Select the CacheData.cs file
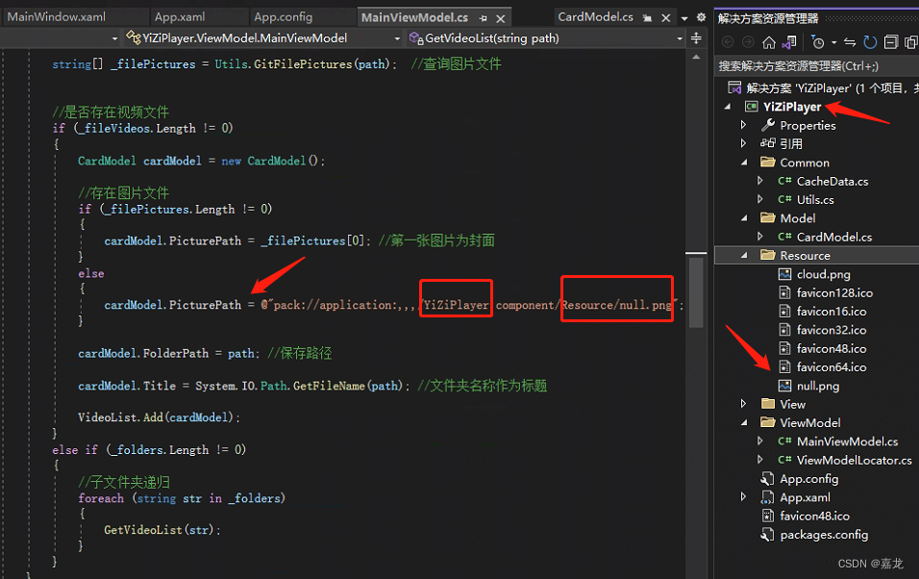This screenshot has height=579, width=919. pyautogui.click(x=832, y=181)
